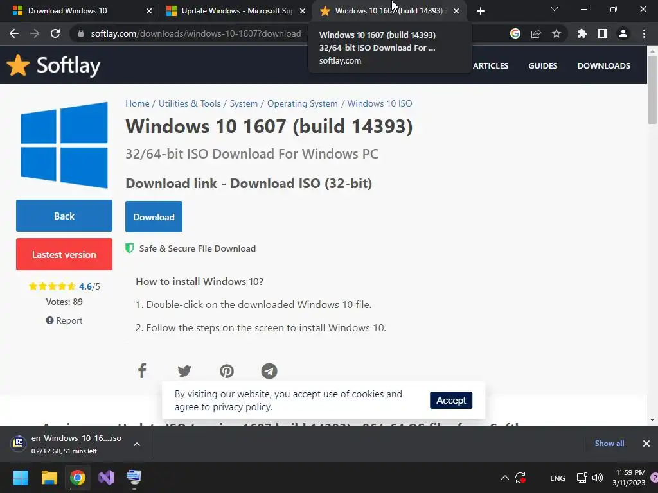Screen dimensions: 658x493
Task: Switch to Download Windows 10 tab
Action: pyautogui.click(x=67, y=11)
